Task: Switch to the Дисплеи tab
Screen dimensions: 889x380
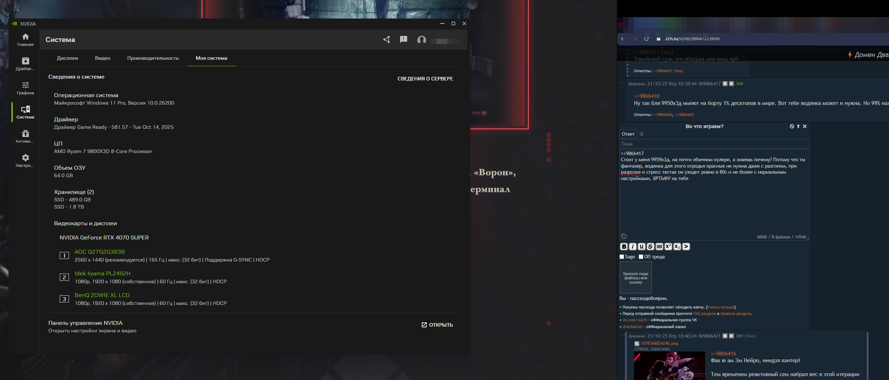Action: tap(67, 58)
